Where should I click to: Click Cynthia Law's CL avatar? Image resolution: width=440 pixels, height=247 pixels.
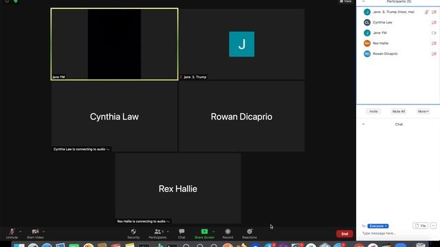tap(367, 23)
